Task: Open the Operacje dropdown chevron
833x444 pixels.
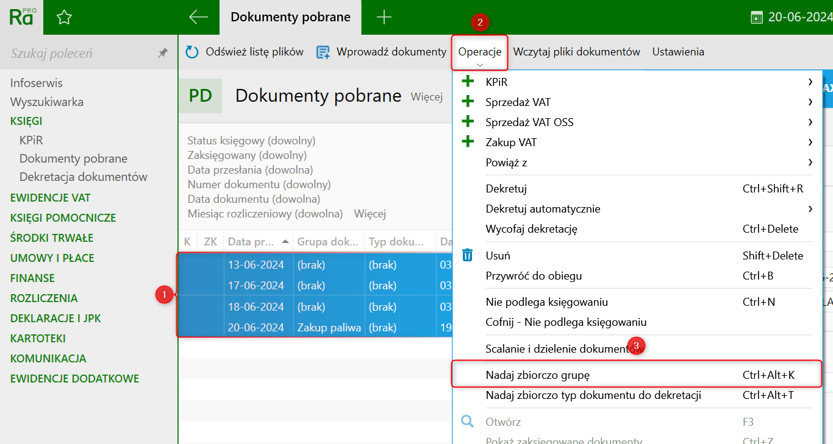Action: pos(480,65)
